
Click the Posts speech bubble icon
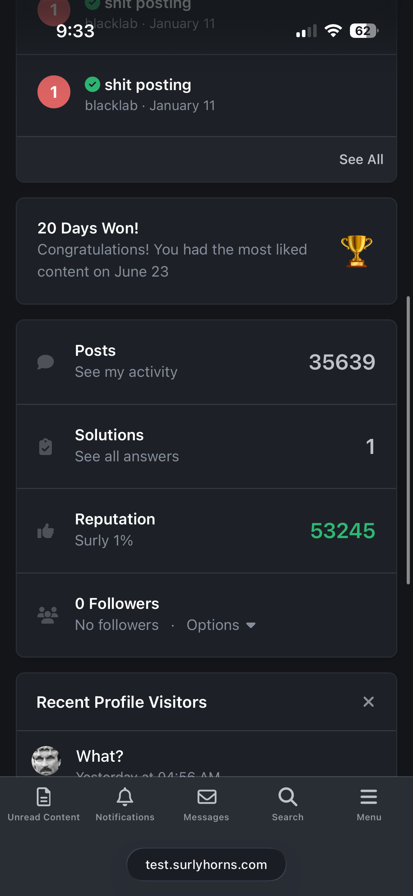click(46, 362)
